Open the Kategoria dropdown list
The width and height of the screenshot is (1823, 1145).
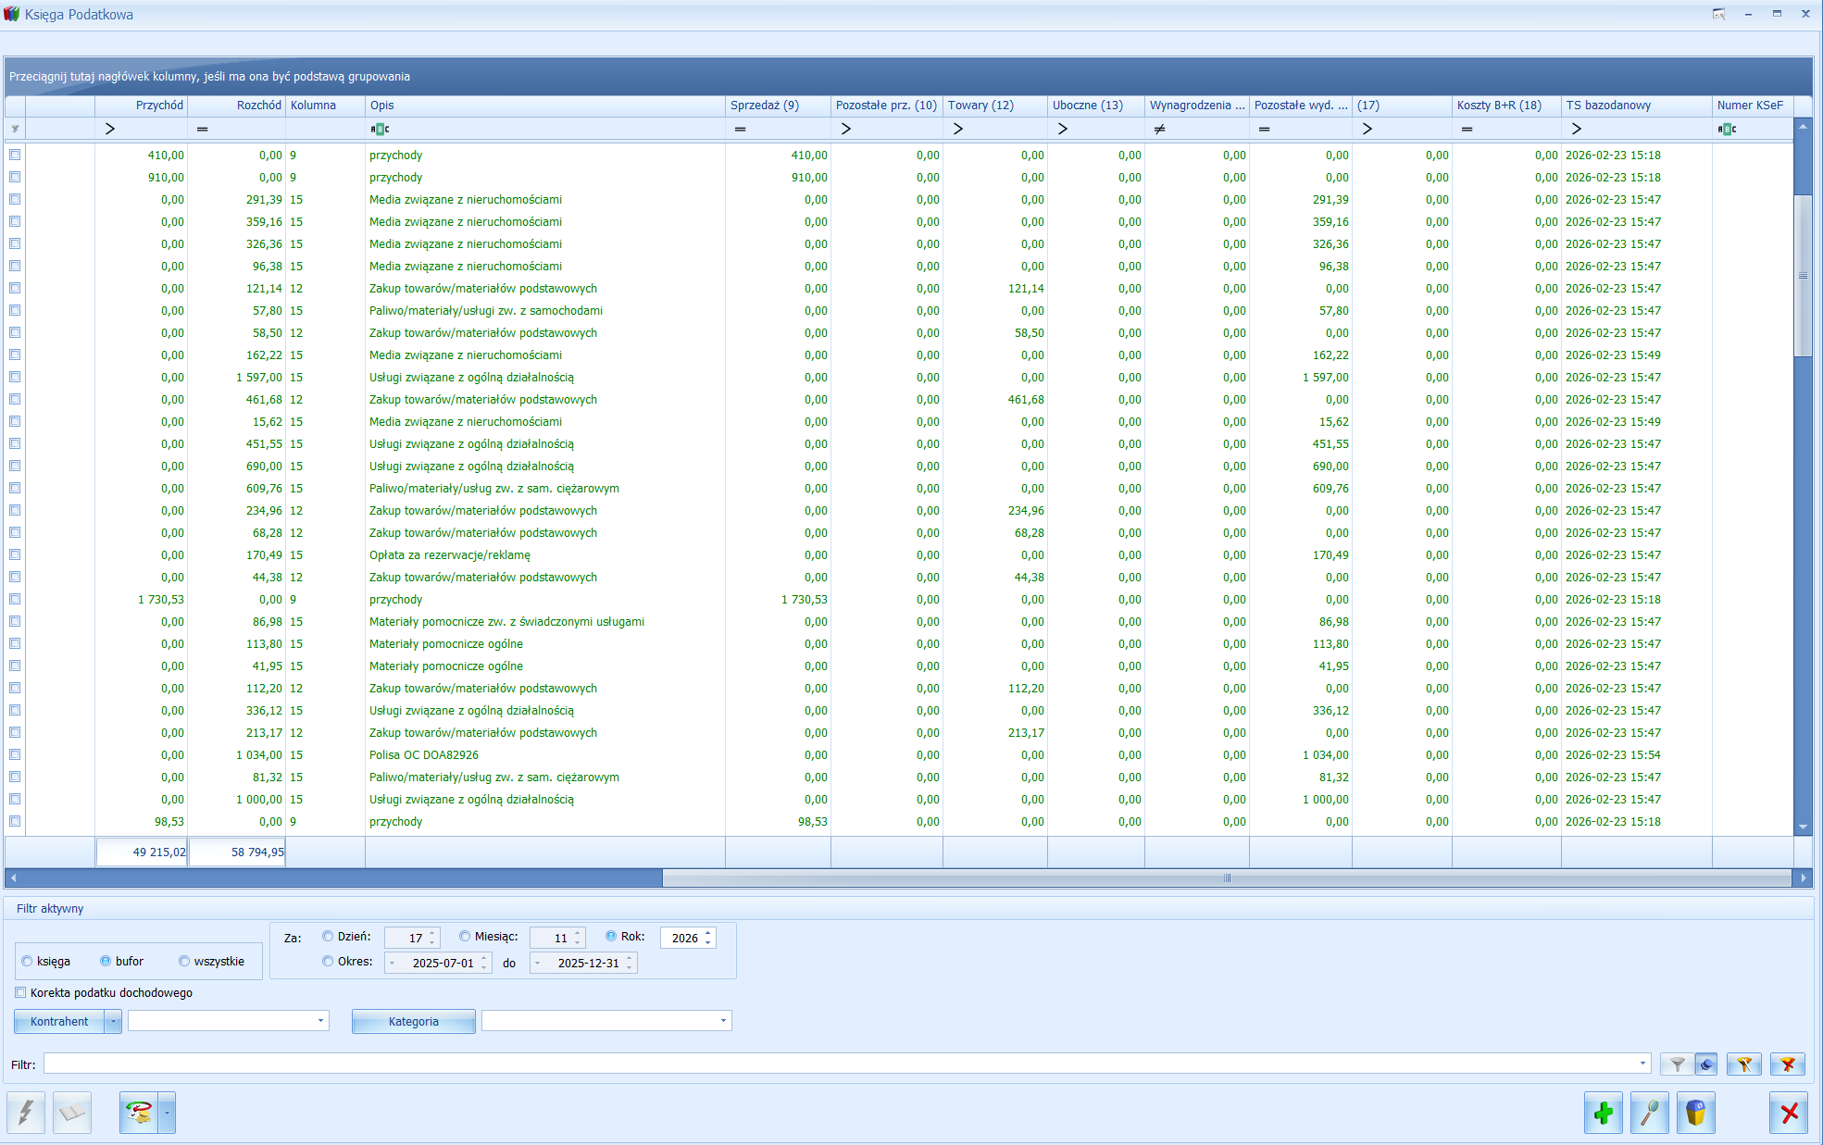pos(723,1021)
